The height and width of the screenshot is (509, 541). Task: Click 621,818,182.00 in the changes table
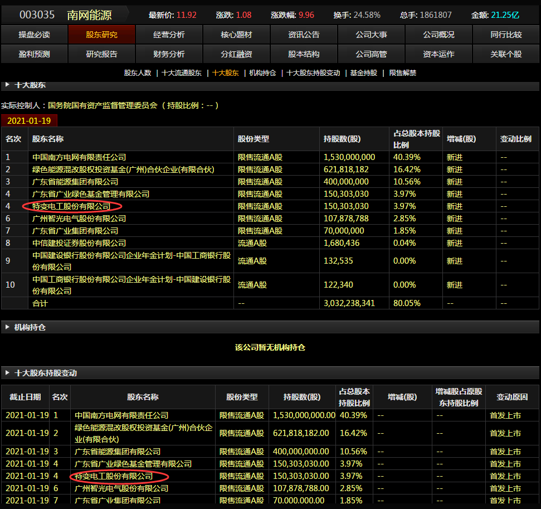click(301, 433)
